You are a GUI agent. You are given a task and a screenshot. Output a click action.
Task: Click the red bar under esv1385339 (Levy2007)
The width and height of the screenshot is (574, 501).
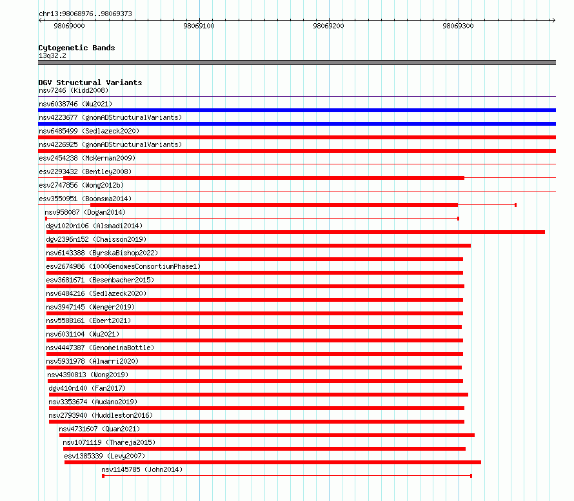[273, 462]
